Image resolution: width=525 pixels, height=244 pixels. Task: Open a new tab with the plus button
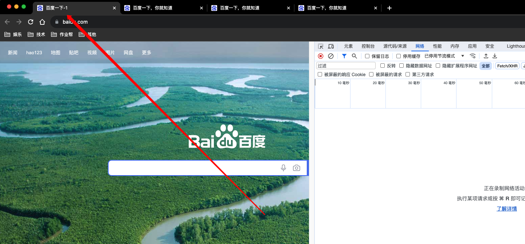click(x=389, y=8)
